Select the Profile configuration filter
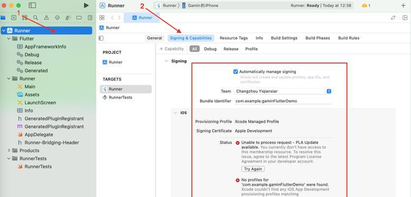The height and width of the screenshot is (197, 411). click(252, 49)
